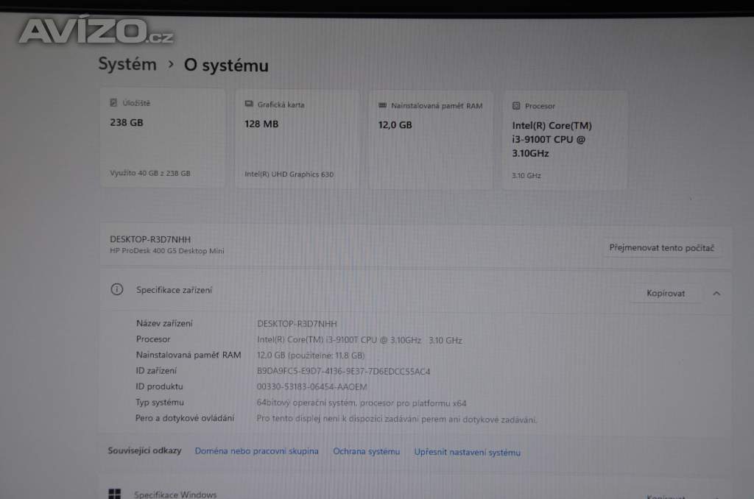Click the RAM icon beside Nainstalovaná paměť RAM
The image size is (754, 499).
point(382,105)
